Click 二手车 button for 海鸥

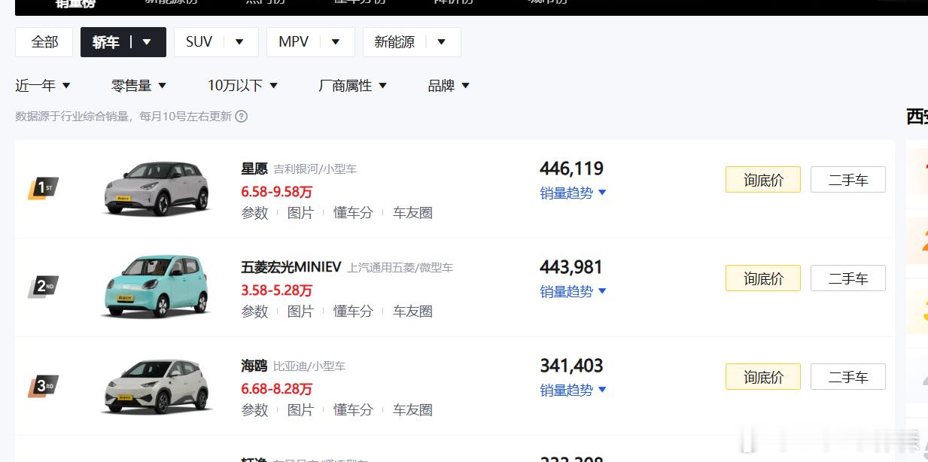(848, 377)
